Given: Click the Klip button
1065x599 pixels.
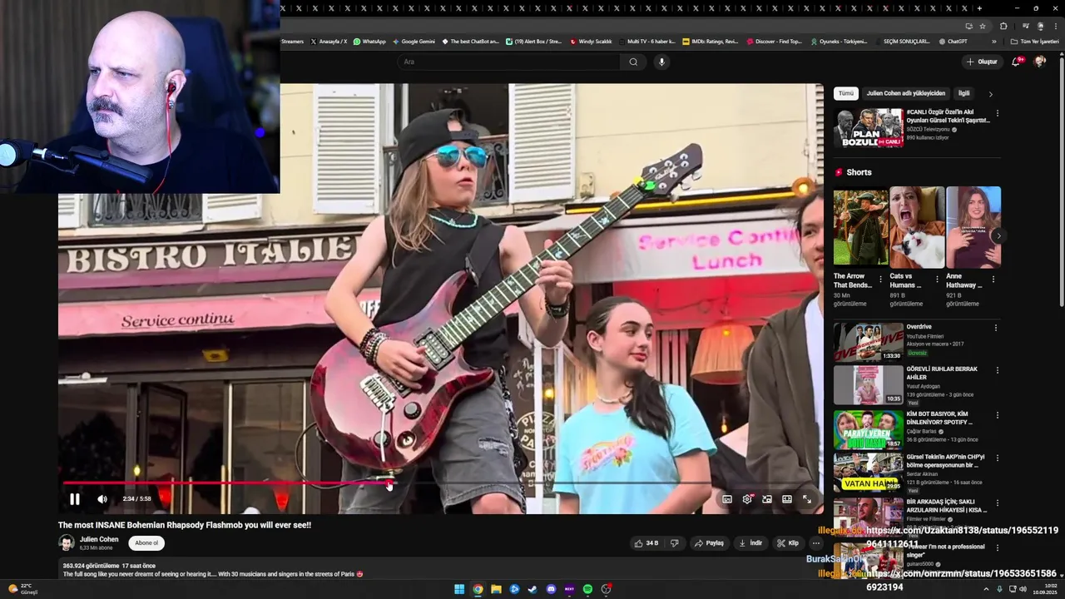Looking at the screenshot, I should (788, 543).
